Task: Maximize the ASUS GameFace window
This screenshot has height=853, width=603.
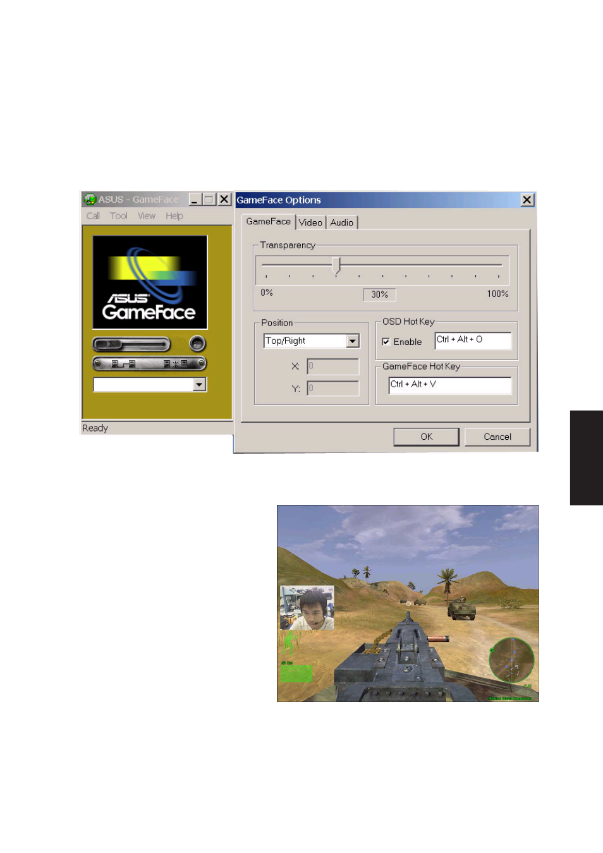Action: 209,200
